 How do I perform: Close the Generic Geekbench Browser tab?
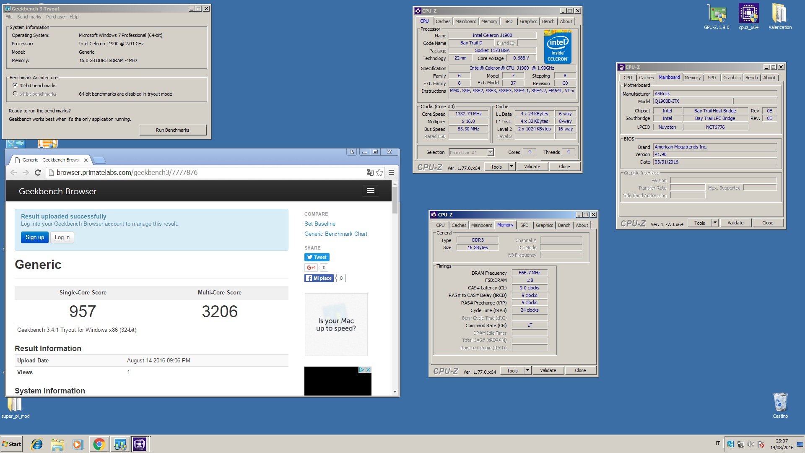tap(86, 160)
